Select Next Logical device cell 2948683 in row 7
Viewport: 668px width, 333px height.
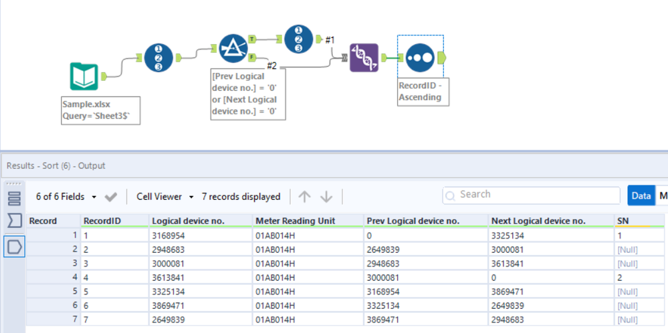pos(551,320)
